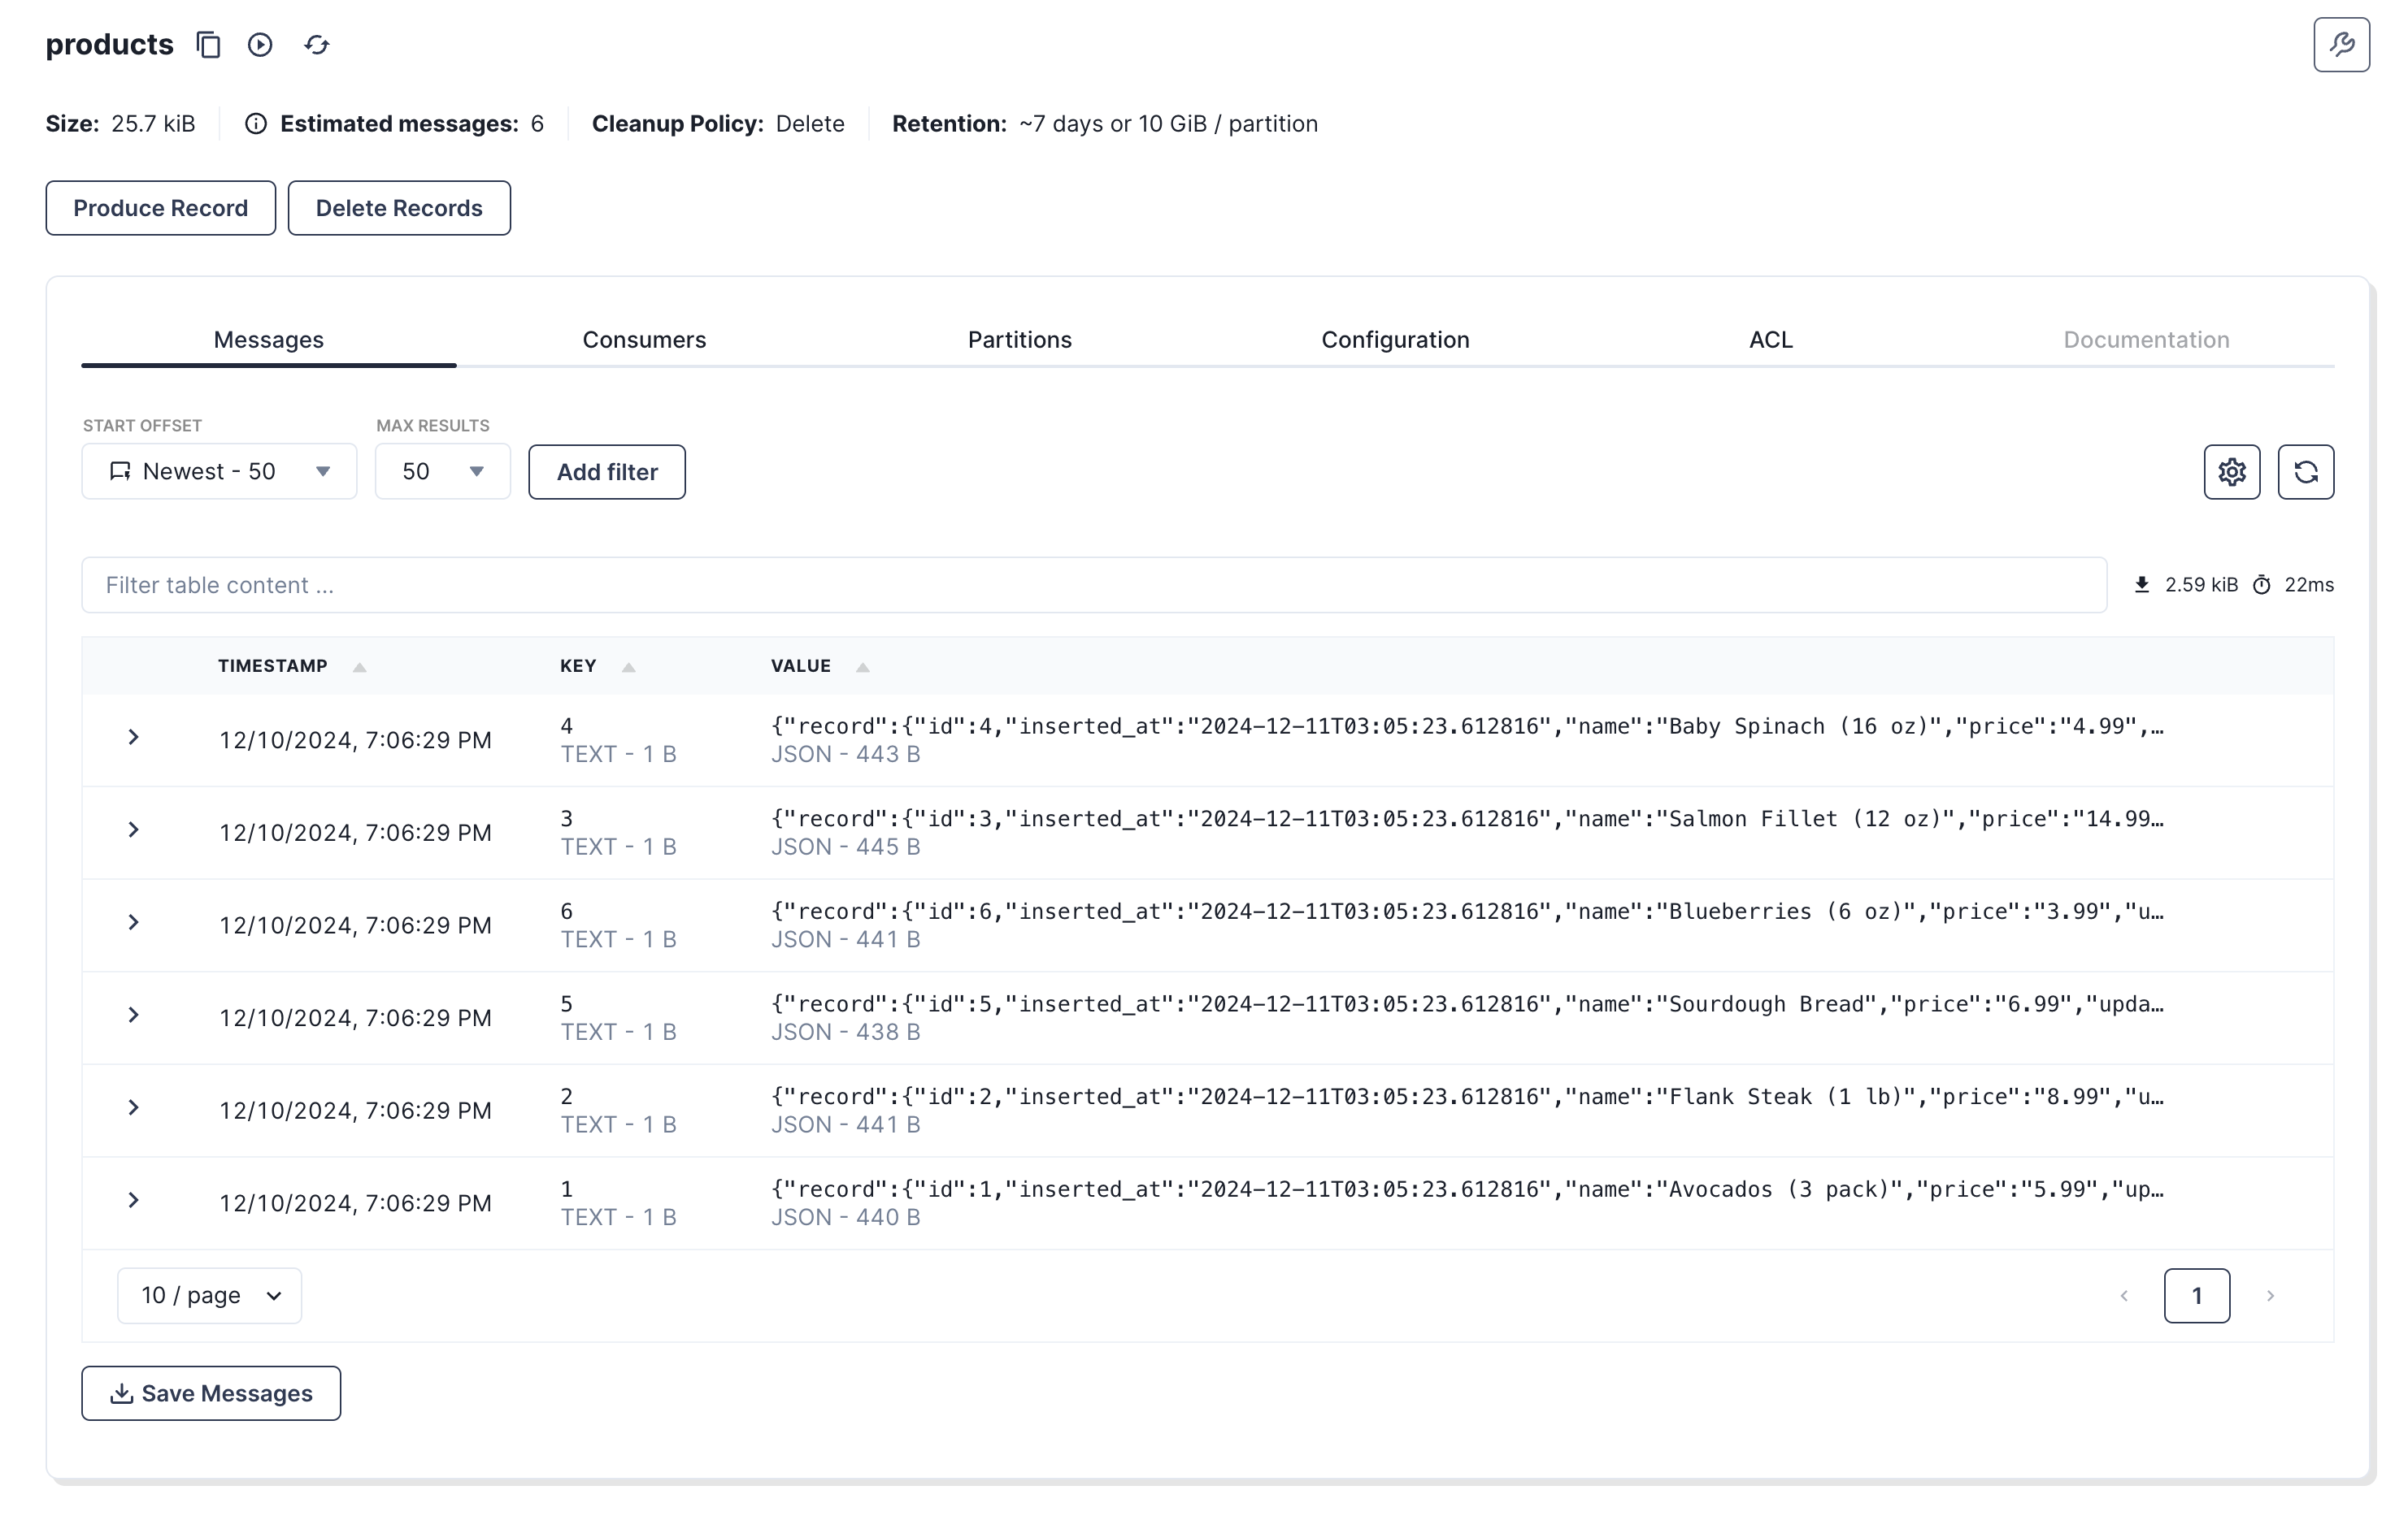Refresh the messages list

click(2305, 472)
